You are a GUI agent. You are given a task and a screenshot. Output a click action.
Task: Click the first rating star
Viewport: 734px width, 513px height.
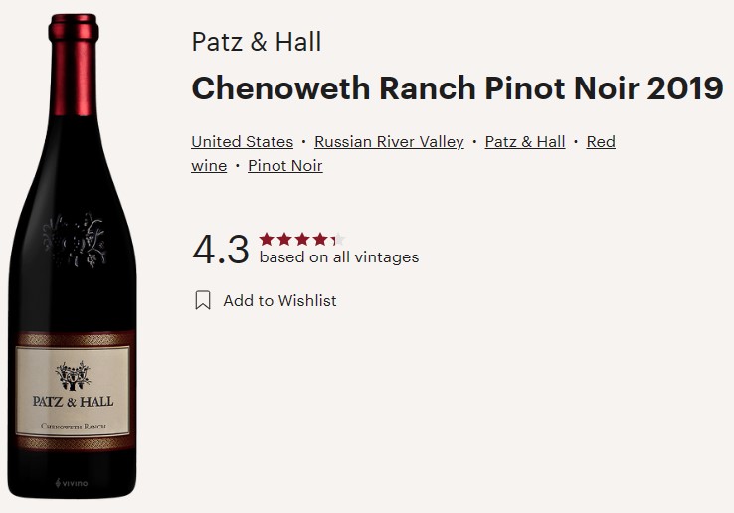pyautogui.click(x=267, y=239)
